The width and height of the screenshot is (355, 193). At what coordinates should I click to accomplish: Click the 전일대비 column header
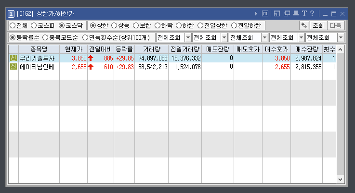[x=101, y=49]
